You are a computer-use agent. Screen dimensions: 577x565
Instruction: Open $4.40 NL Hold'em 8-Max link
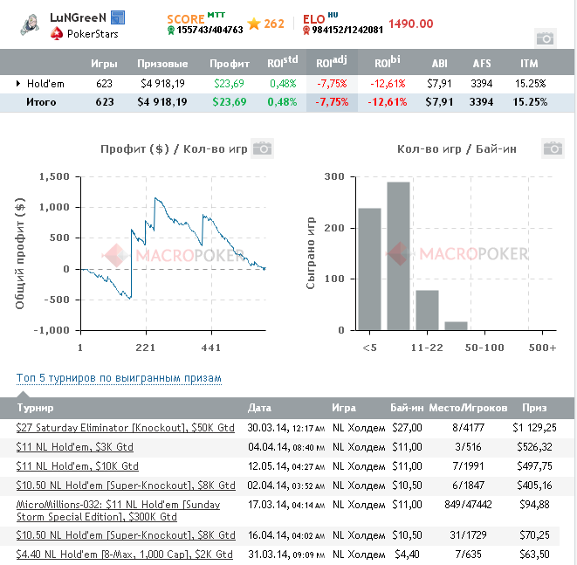click(x=124, y=554)
